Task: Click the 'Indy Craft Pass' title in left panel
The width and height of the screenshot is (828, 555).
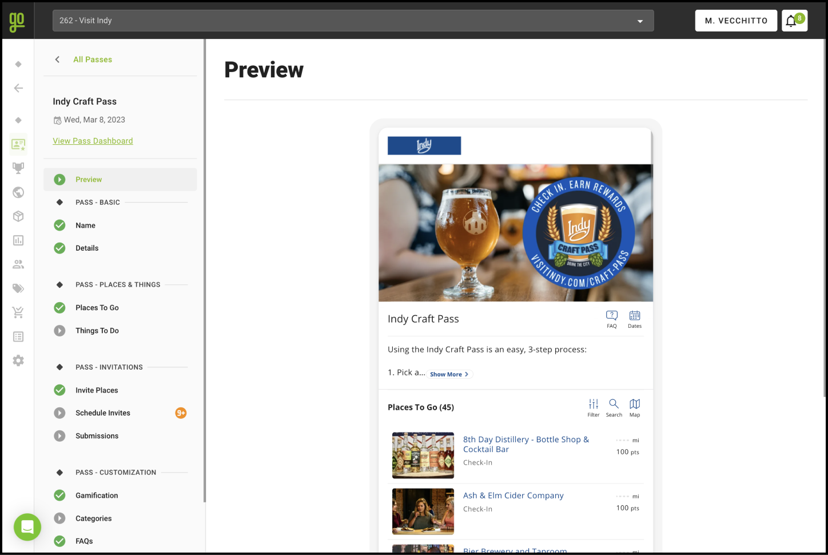Action: point(85,101)
